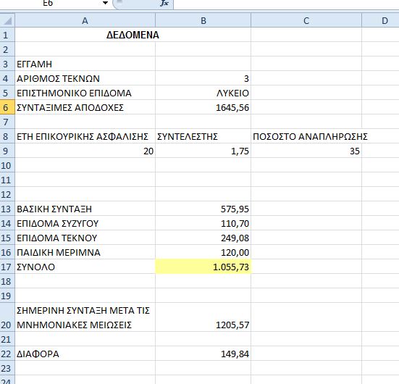Select cell with value 1645,56
399x384 pixels.
(x=203, y=107)
